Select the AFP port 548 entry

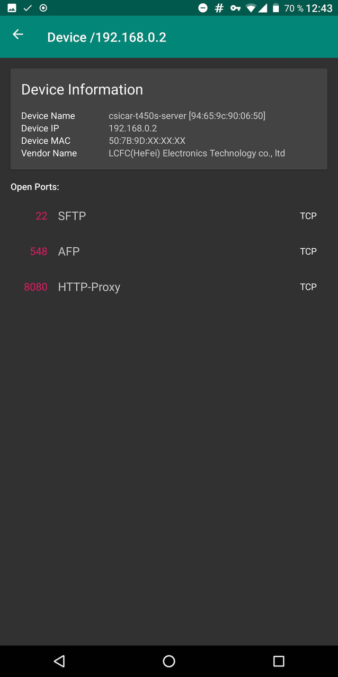click(169, 251)
